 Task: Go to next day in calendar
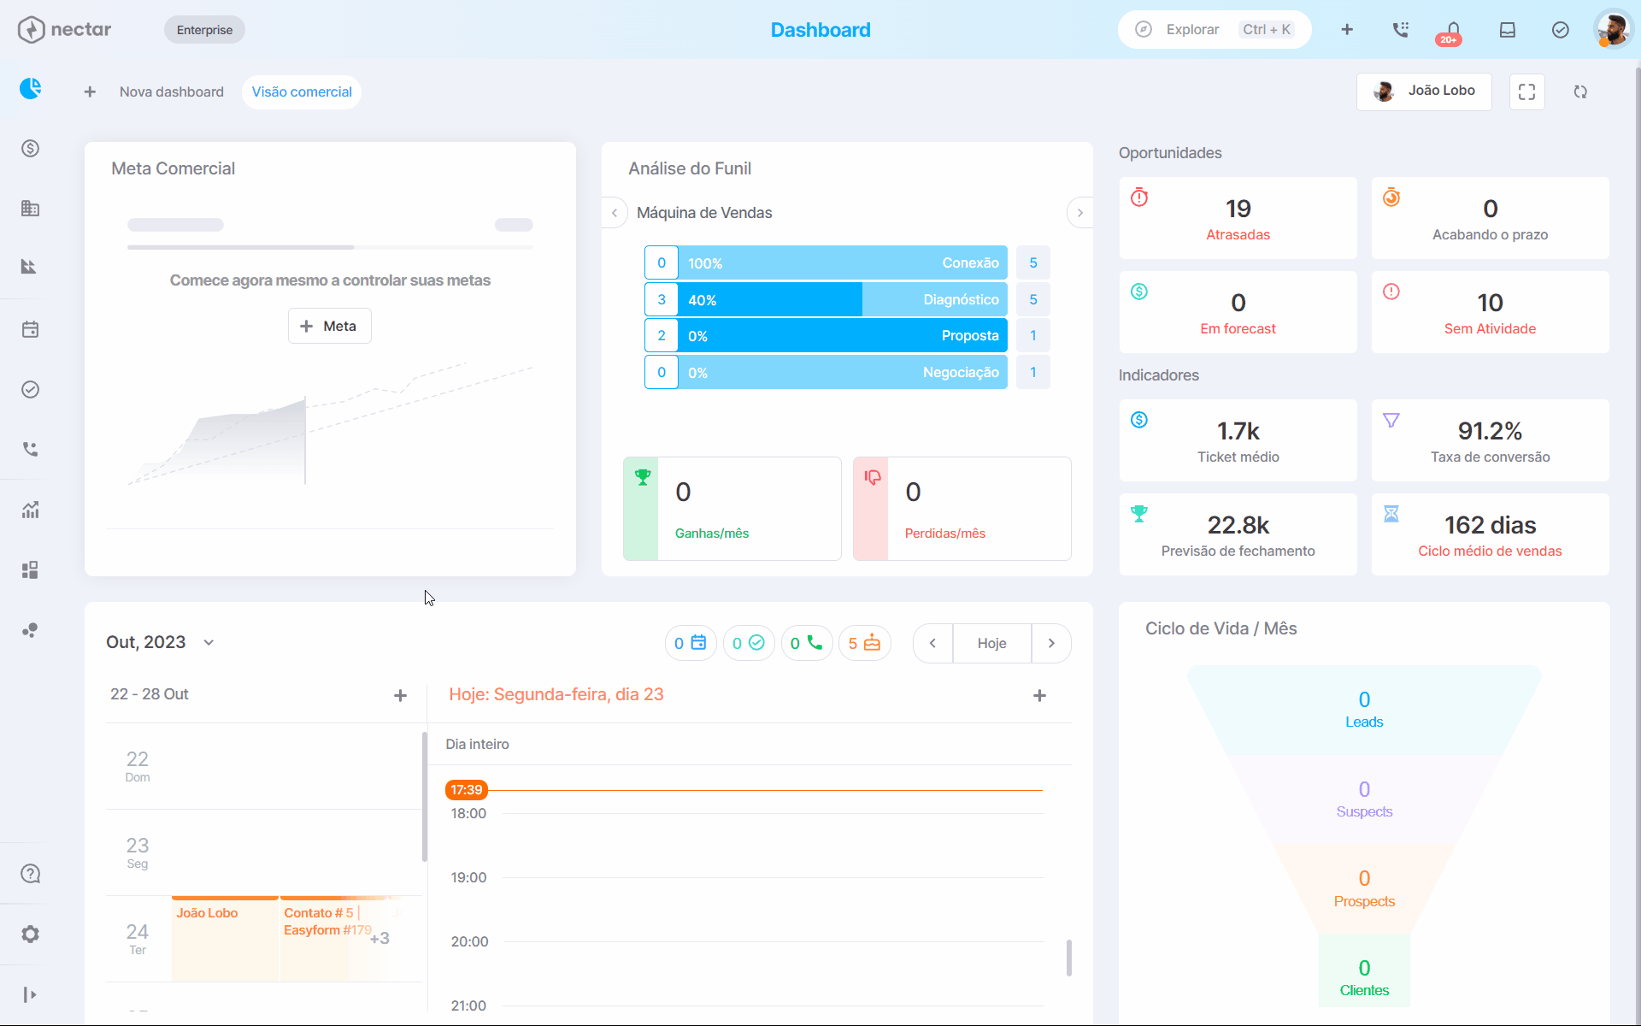(x=1051, y=643)
